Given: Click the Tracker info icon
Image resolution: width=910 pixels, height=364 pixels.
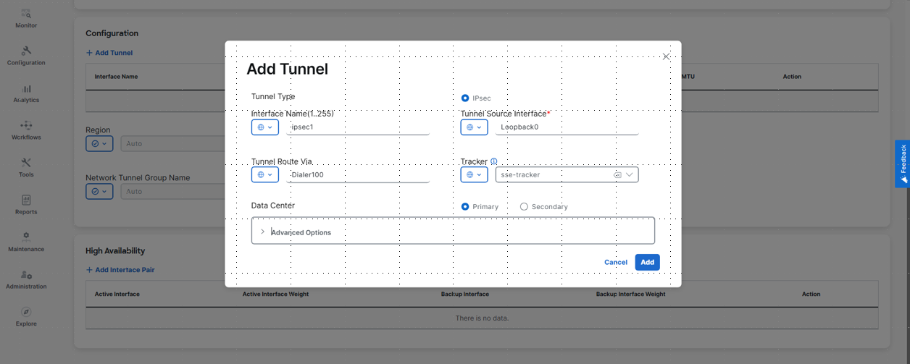Looking at the screenshot, I should click(x=494, y=162).
